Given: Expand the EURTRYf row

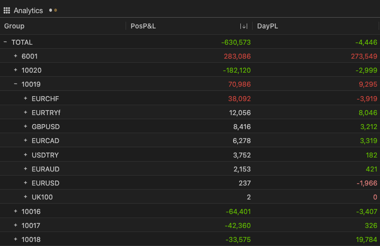Looking at the screenshot, I should (x=25, y=112).
